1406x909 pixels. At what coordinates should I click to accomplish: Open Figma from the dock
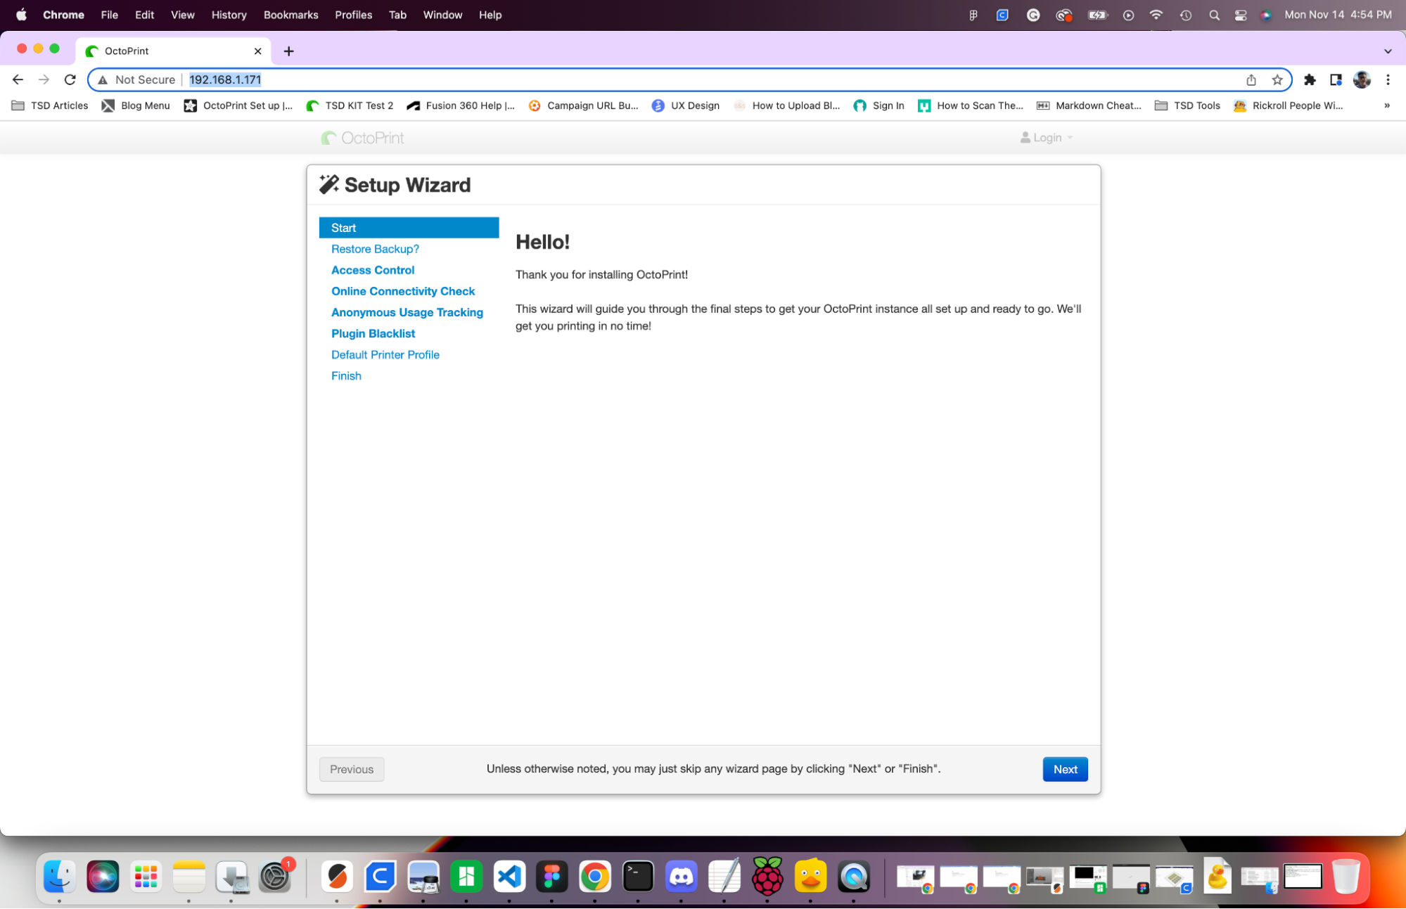point(552,877)
